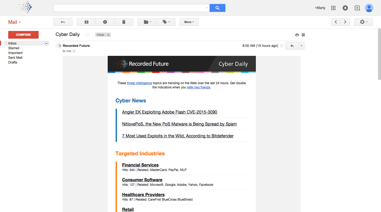Open the Inbox folder options arrow
The image size is (381, 212).
(46, 43)
